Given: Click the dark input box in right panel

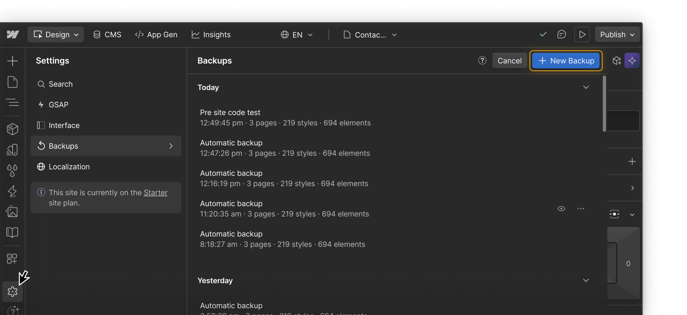Looking at the screenshot, I should [x=623, y=121].
